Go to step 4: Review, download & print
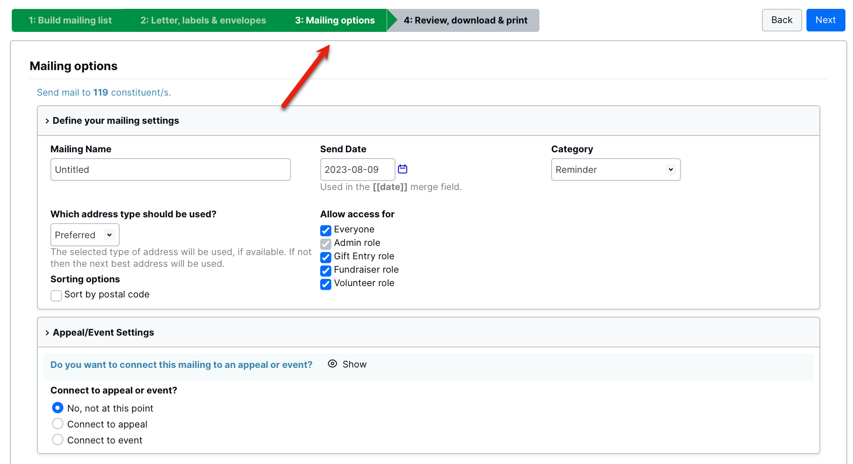This screenshot has height=464, width=853. coord(465,20)
